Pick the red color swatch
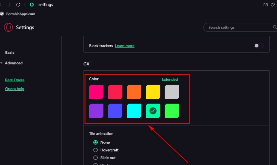277x165 pixels. point(115,92)
